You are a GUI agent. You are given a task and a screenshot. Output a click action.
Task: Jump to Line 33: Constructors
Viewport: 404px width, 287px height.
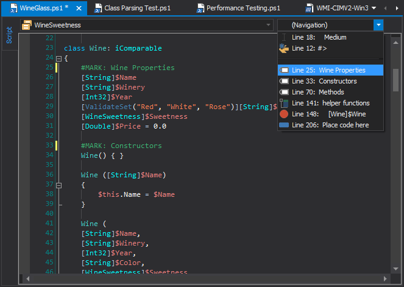click(x=330, y=81)
